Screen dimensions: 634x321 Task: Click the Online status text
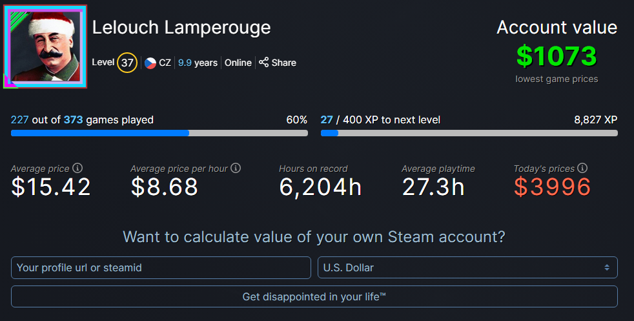click(x=238, y=63)
